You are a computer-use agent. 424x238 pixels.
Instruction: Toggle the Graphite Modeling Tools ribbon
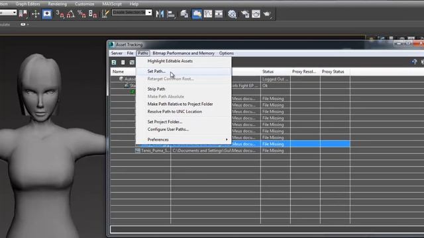pos(197,14)
